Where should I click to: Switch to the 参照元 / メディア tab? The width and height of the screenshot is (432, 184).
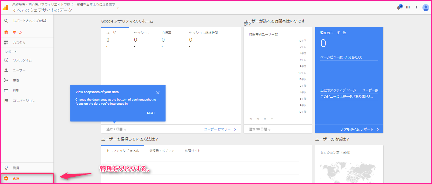(162, 151)
